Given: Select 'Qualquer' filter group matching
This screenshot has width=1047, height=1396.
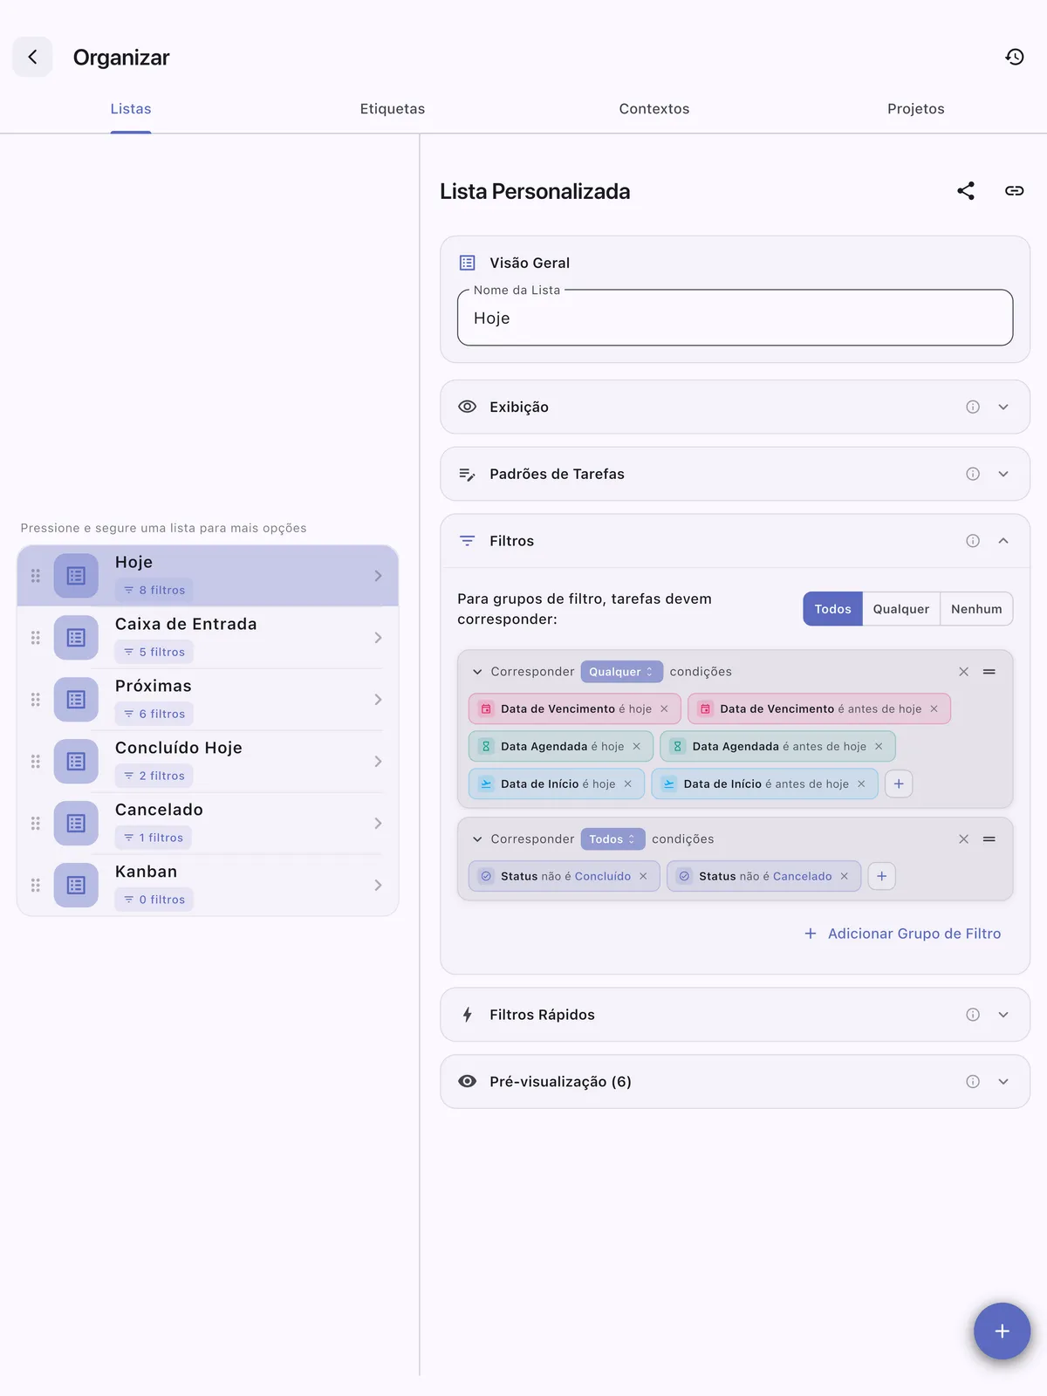Looking at the screenshot, I should (x=900, y=609).
